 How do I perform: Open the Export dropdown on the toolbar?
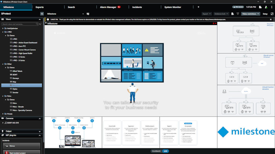click(207, 14)
